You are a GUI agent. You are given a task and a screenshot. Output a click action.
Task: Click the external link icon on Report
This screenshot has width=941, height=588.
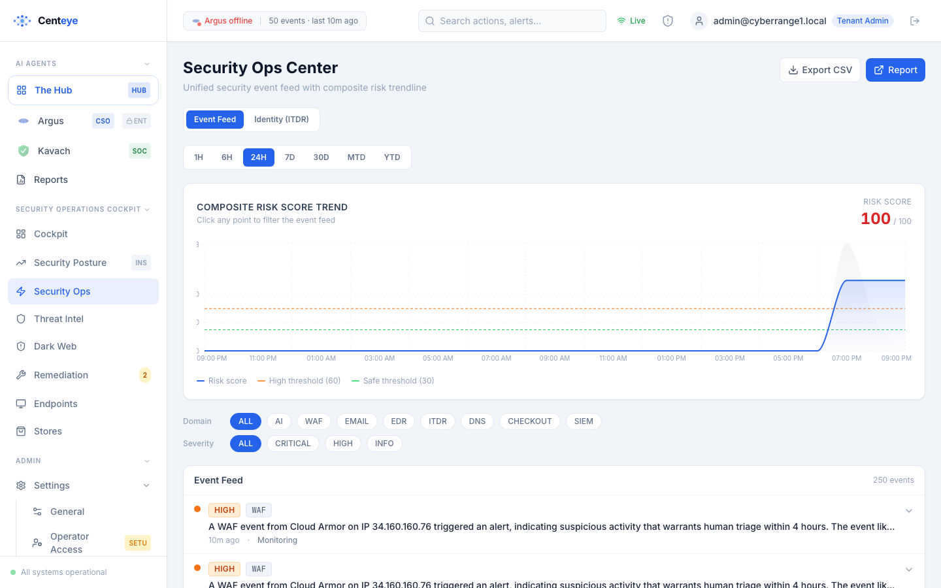(x=879, y=70)
